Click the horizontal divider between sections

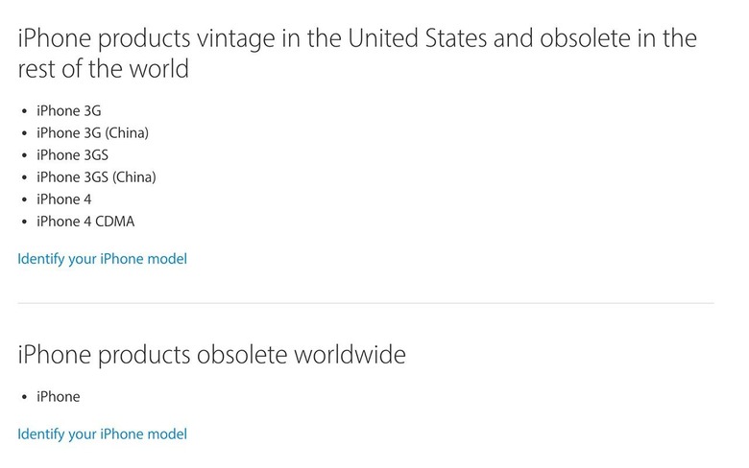coord(366,303)
